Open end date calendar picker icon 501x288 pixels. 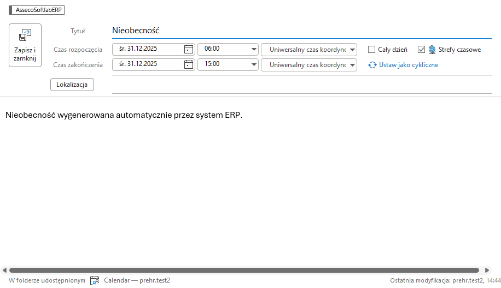[189, 64]
